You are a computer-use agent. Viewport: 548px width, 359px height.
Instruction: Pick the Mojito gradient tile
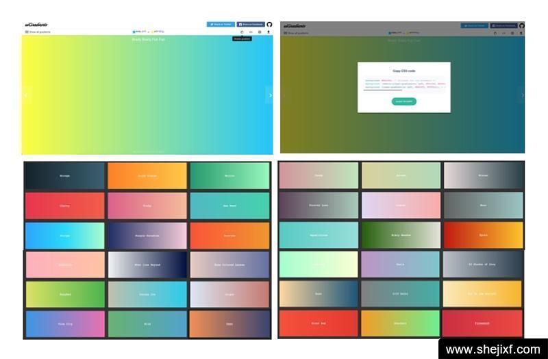tap(229, 176)
